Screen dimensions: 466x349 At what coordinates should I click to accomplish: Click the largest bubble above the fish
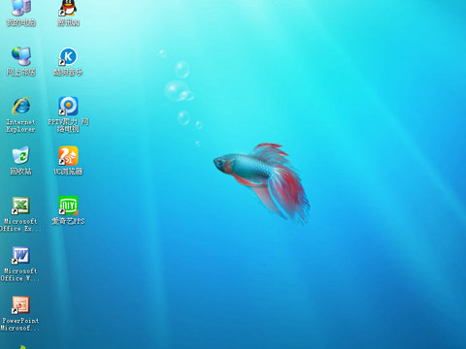[178, 91]
